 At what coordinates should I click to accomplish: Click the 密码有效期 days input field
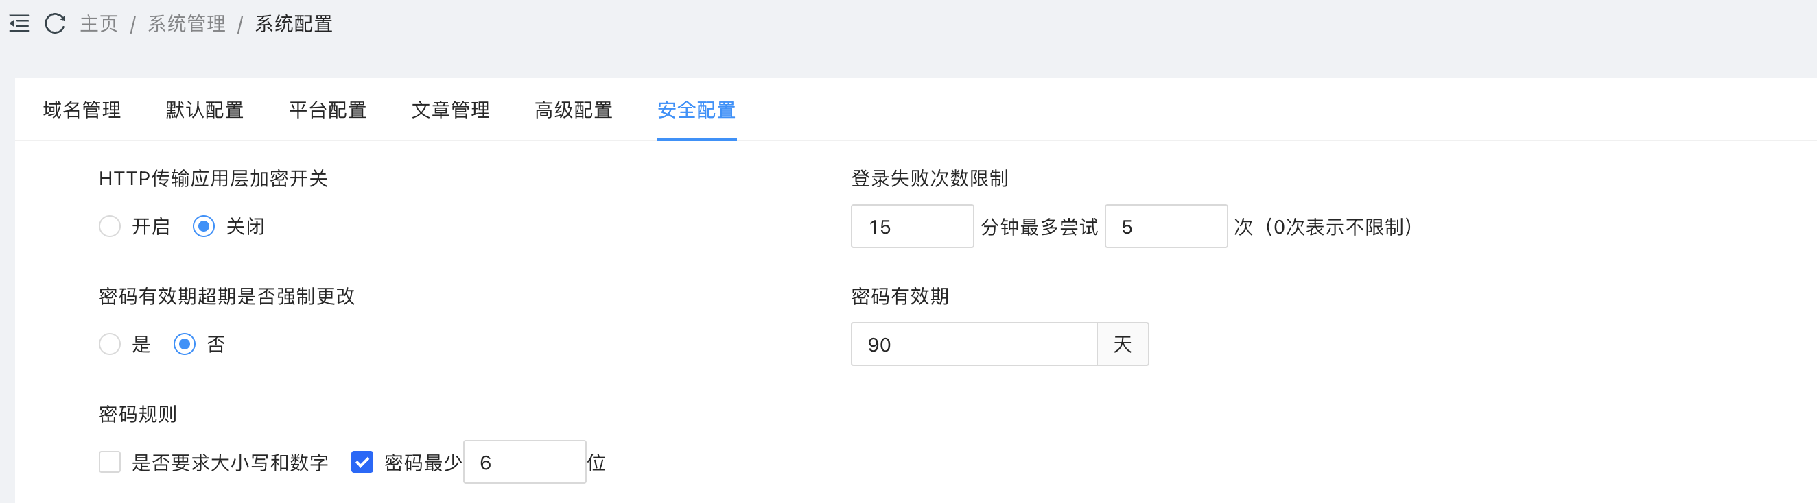click(x=974, y=345)
